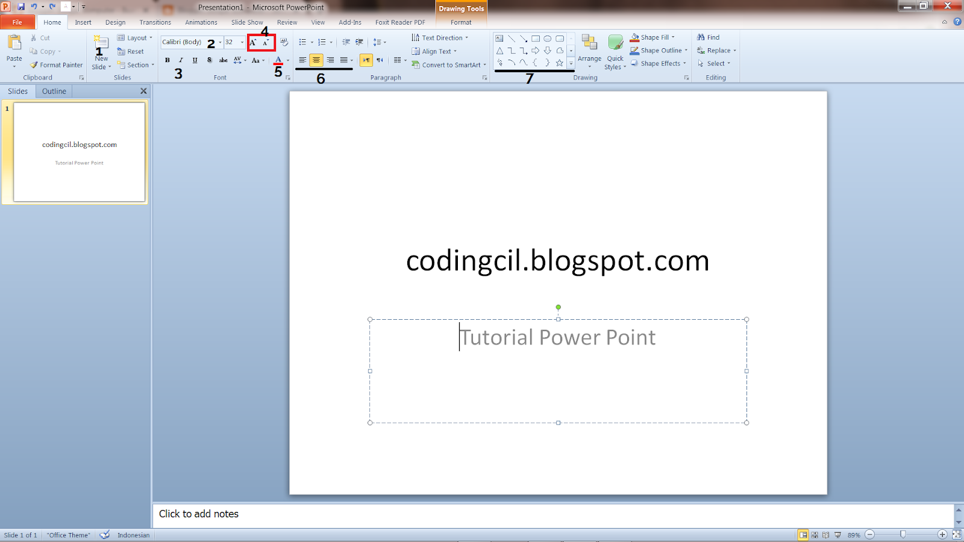Switch to Reading View in status bar
Screen dimensions: 964x542
coord(826,535)
